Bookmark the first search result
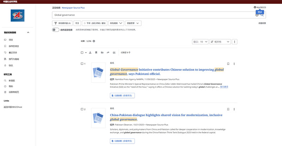This screenshot has height=146, width=282. click(228, 64)
